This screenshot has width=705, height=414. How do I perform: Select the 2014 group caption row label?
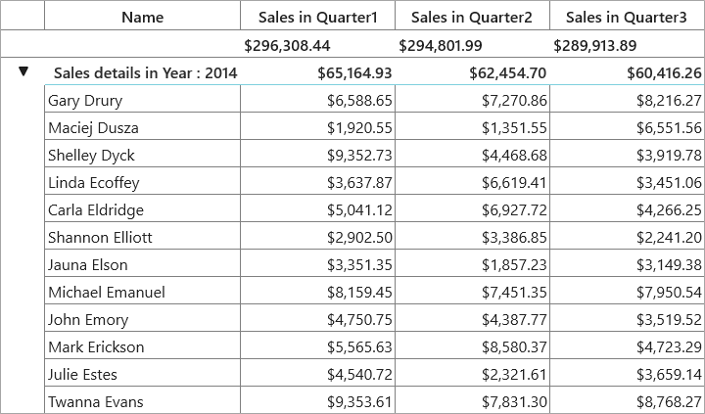(145, 72)
